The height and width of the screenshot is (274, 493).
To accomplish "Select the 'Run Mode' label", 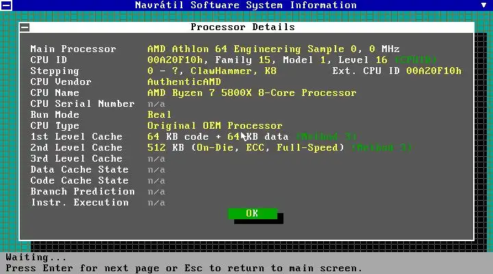I will [x=55, y=115].
